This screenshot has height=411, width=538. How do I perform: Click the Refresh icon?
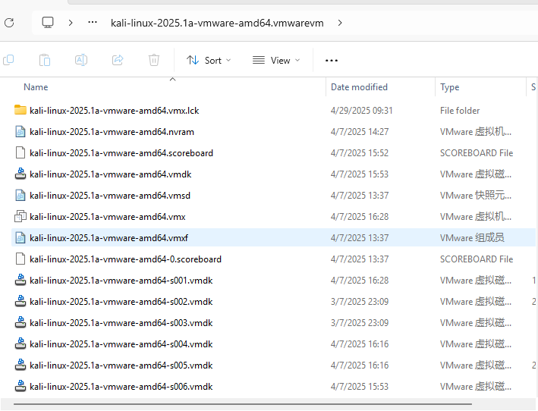coord(9,23)
